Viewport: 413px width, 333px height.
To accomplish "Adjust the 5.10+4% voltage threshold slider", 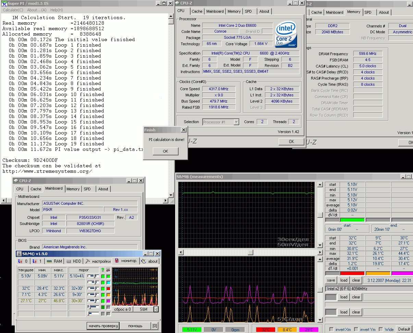I will tap(93, 276).
